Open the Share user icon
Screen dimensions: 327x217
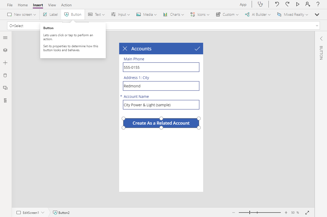[x=307, y=4]
